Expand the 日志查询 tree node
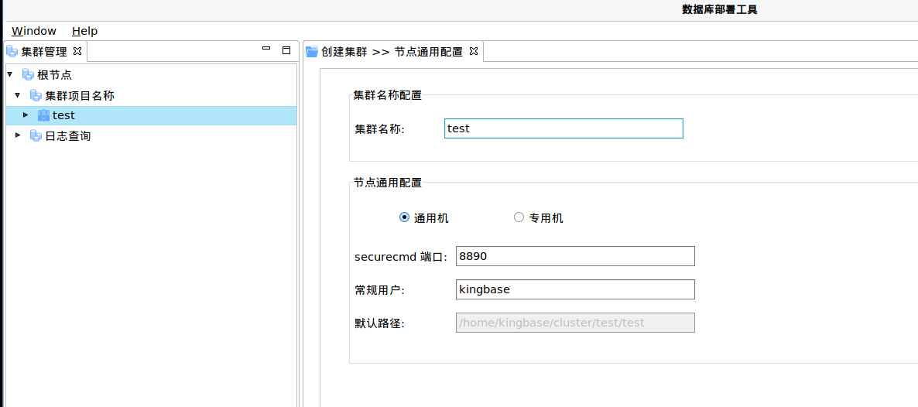Viewport: 918px width, 407px height. (18, 135)
